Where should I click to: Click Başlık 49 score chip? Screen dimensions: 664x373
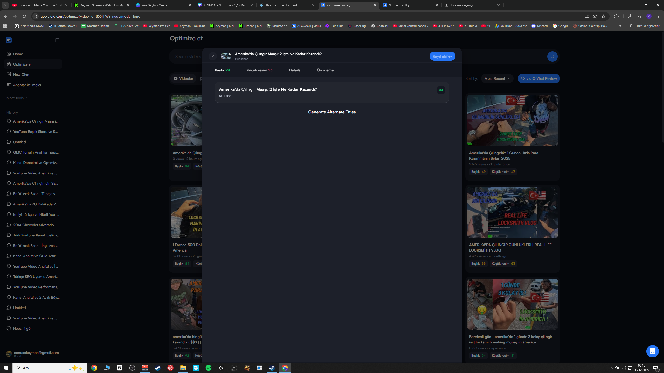pyautogui.click(x=478, y=172)
